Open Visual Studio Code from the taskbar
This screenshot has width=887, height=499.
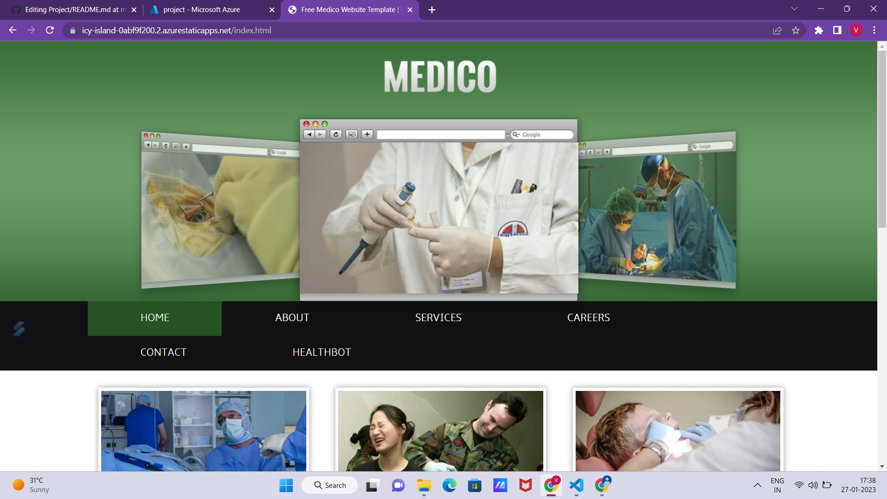pyautogui.click(x=576, y=485)
